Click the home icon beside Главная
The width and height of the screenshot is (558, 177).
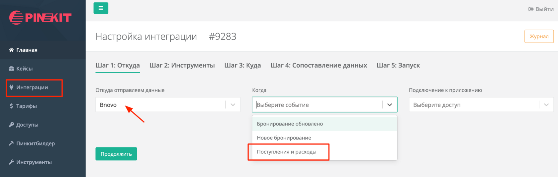click(x=11, y=50)
